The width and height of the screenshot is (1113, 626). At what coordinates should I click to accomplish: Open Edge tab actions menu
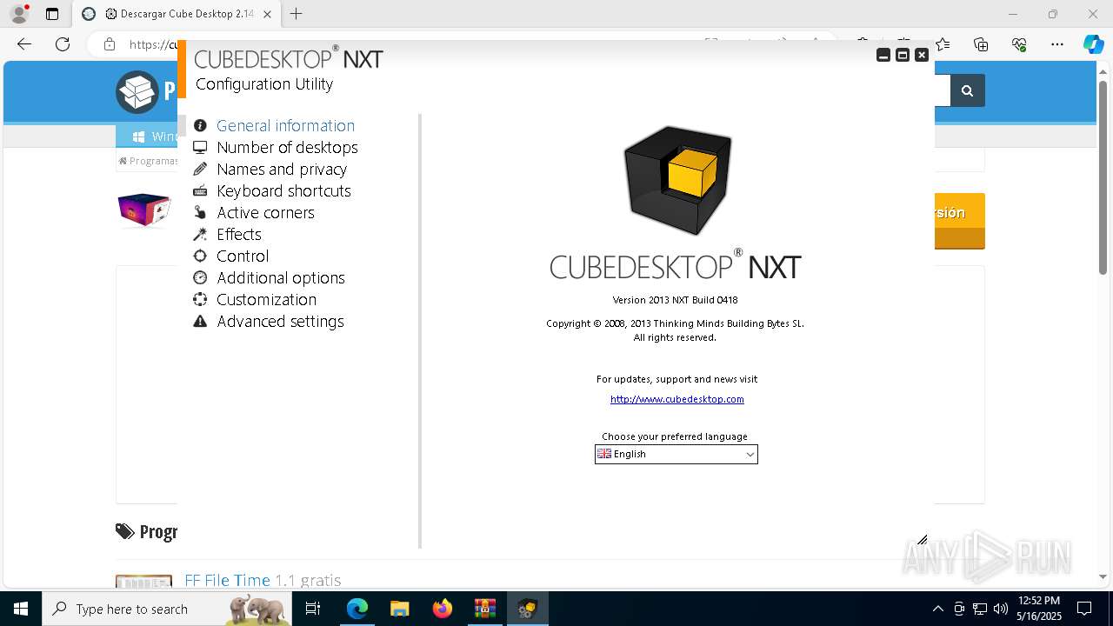(52, 14)
